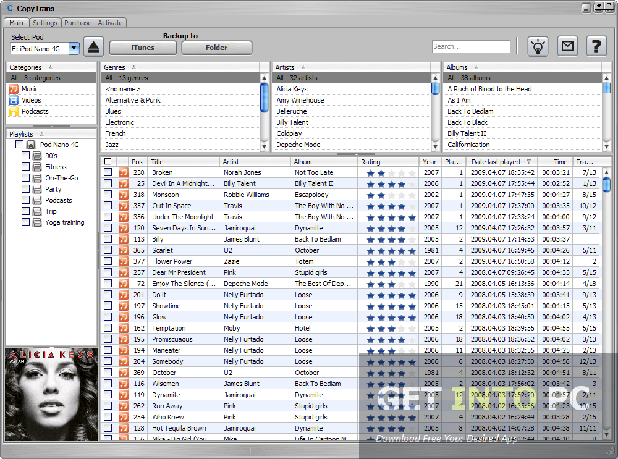Click the music note icon for Do it
The image size is (618, 459).
(x=124, y=295)
